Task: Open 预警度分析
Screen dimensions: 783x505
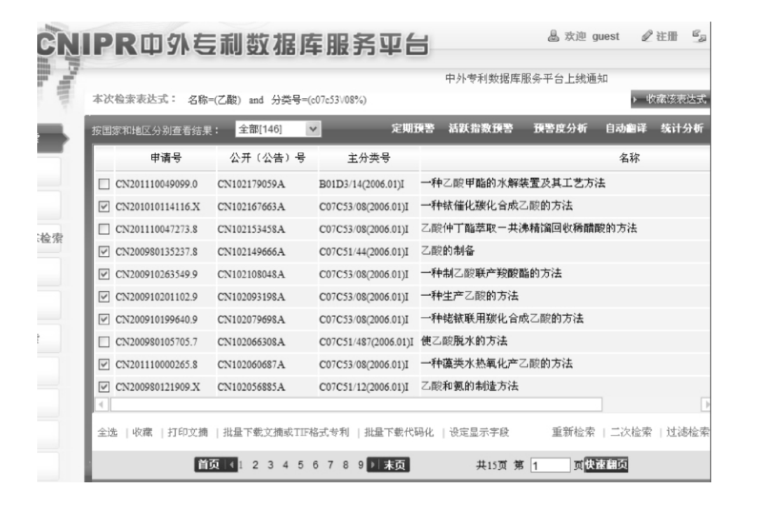Action: point(560,128)
